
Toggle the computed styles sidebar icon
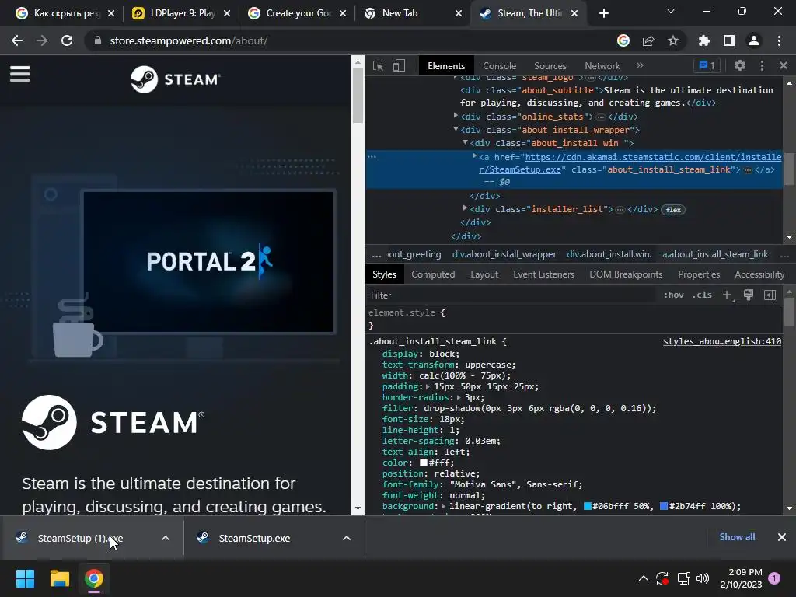[x=770, y=295]
